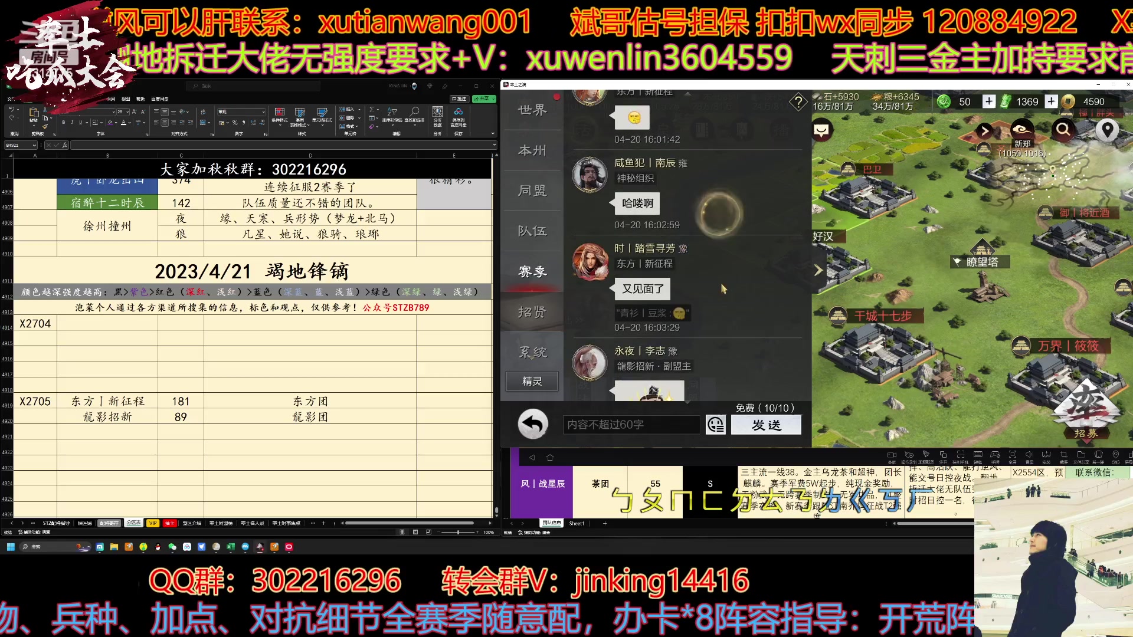Select the 同盟 chat channel tab

pos(532,191)
